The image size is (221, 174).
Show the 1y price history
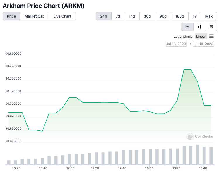click(195, 16)
